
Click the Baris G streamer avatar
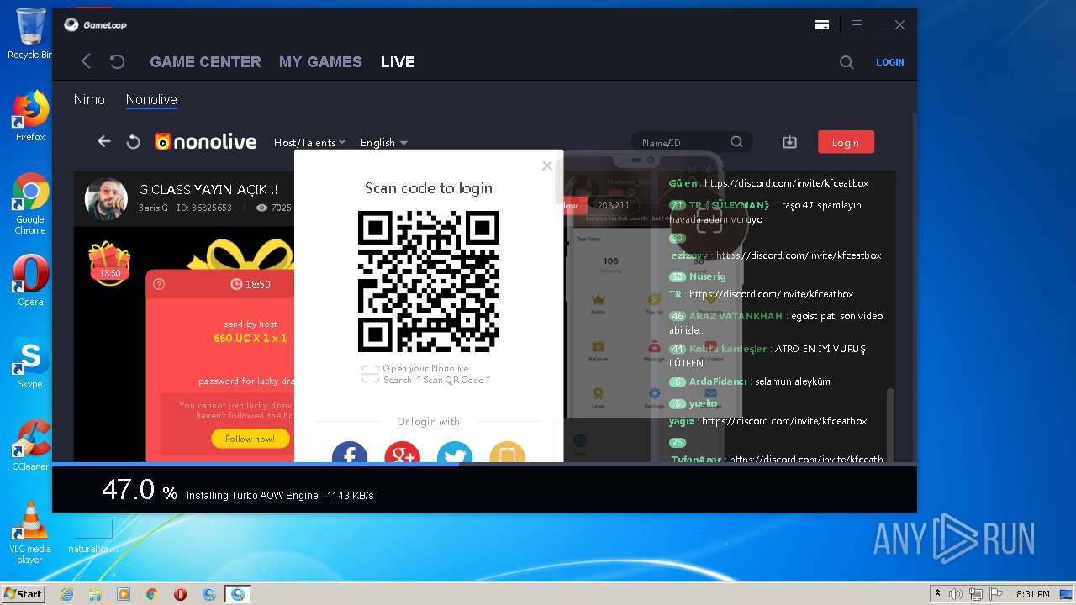pos(106,198)
